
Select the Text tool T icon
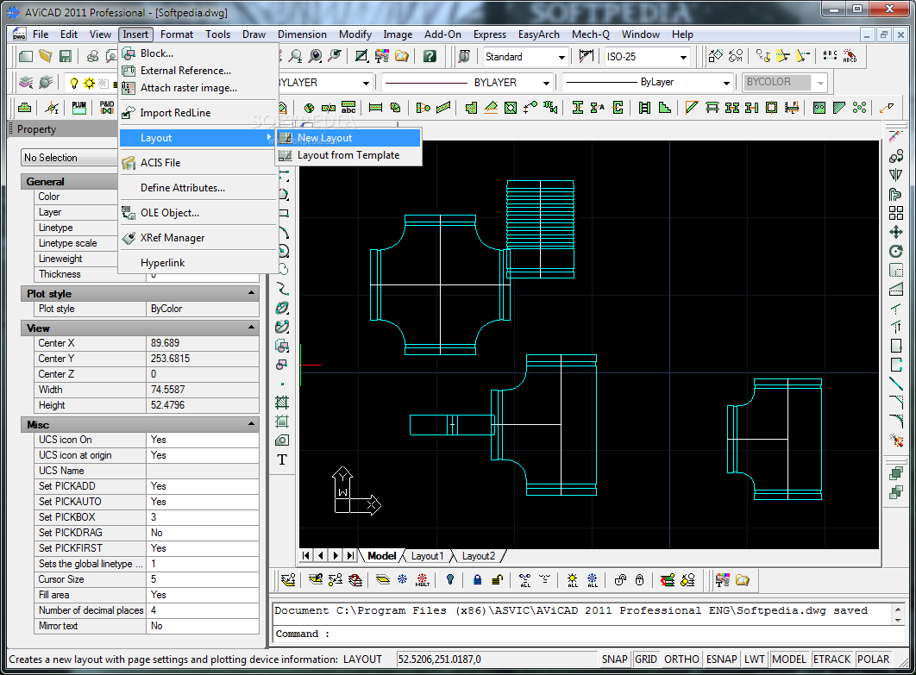point(282,459)
